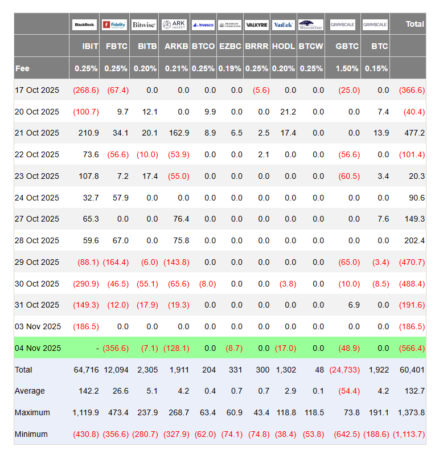
Task: Click the Franklin Templeton logo
Action: (230, 24)
